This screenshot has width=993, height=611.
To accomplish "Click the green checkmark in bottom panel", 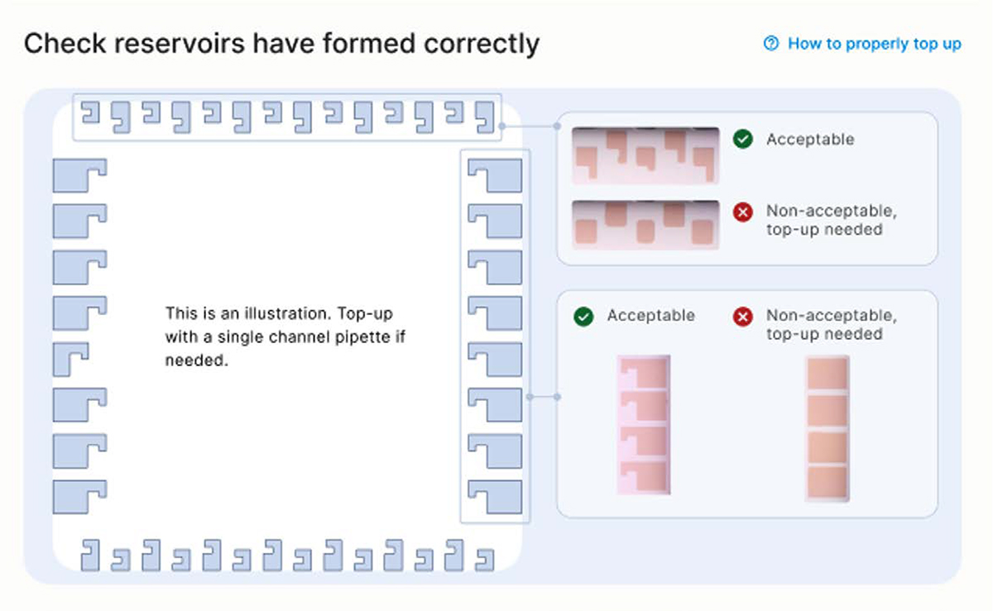I will [584, 316].
